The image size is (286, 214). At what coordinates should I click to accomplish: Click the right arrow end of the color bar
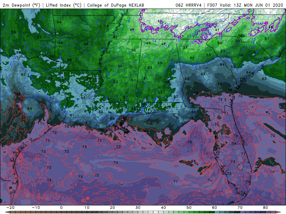tap(278, 212)
